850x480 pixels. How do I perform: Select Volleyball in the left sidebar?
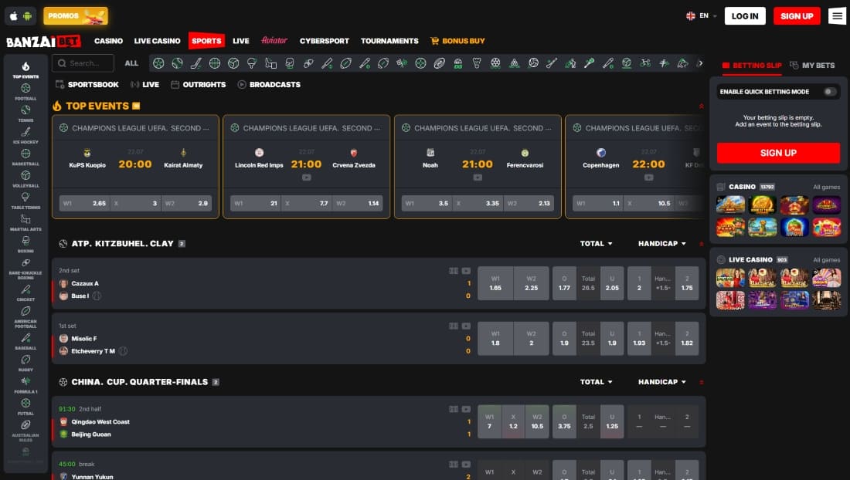25,179
